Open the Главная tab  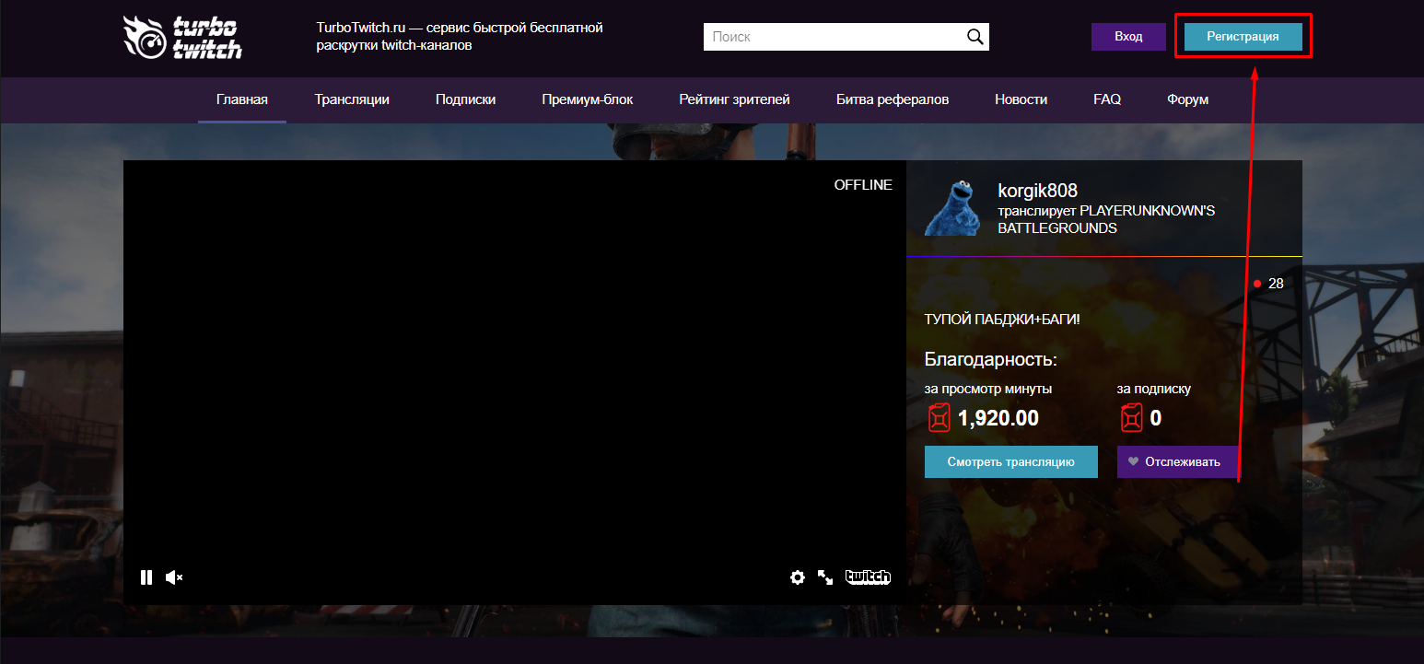point(242,99)
